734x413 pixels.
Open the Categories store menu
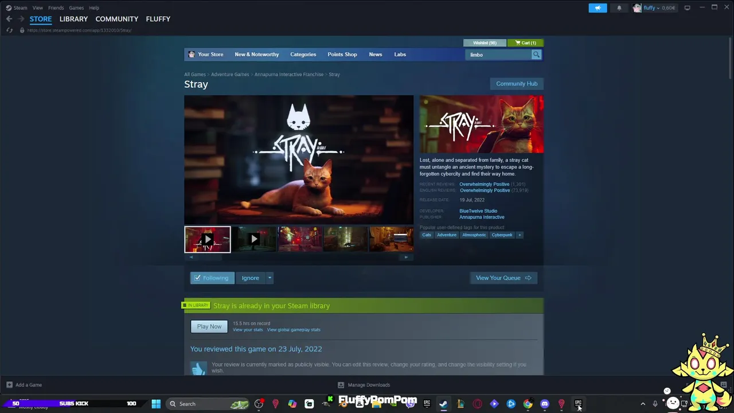click(303, 54)
